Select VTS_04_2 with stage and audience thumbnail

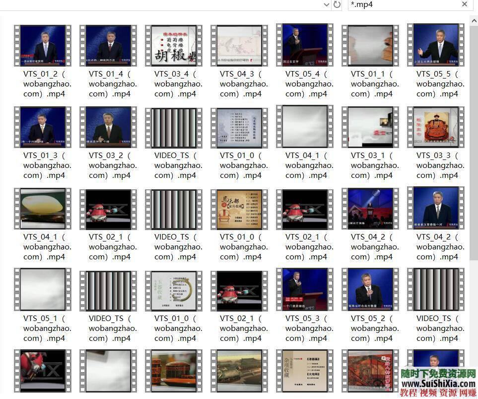[x=370, y=209]
